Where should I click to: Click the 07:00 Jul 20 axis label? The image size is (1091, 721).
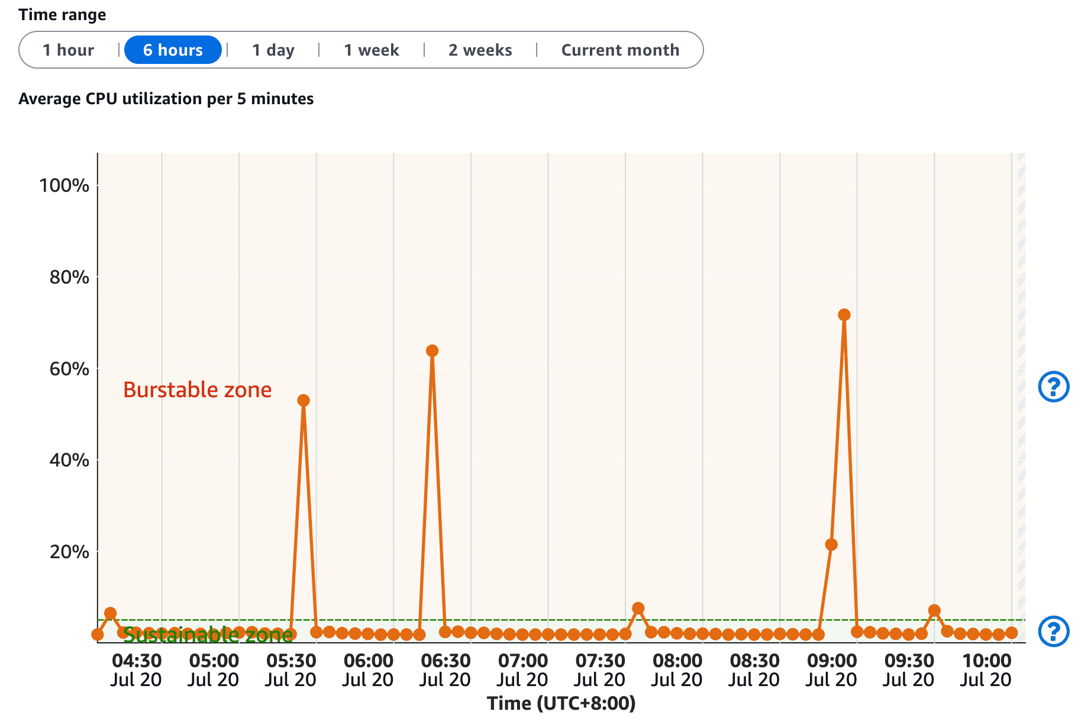[x=523, y=670]
